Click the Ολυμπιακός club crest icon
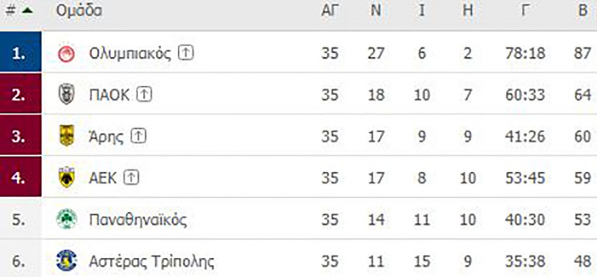The height and width of the screenshot is (277, 597). tap(66, 54)
